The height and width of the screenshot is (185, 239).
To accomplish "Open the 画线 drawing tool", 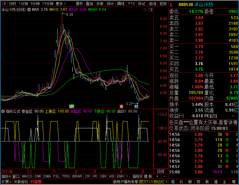I will 121,4.
